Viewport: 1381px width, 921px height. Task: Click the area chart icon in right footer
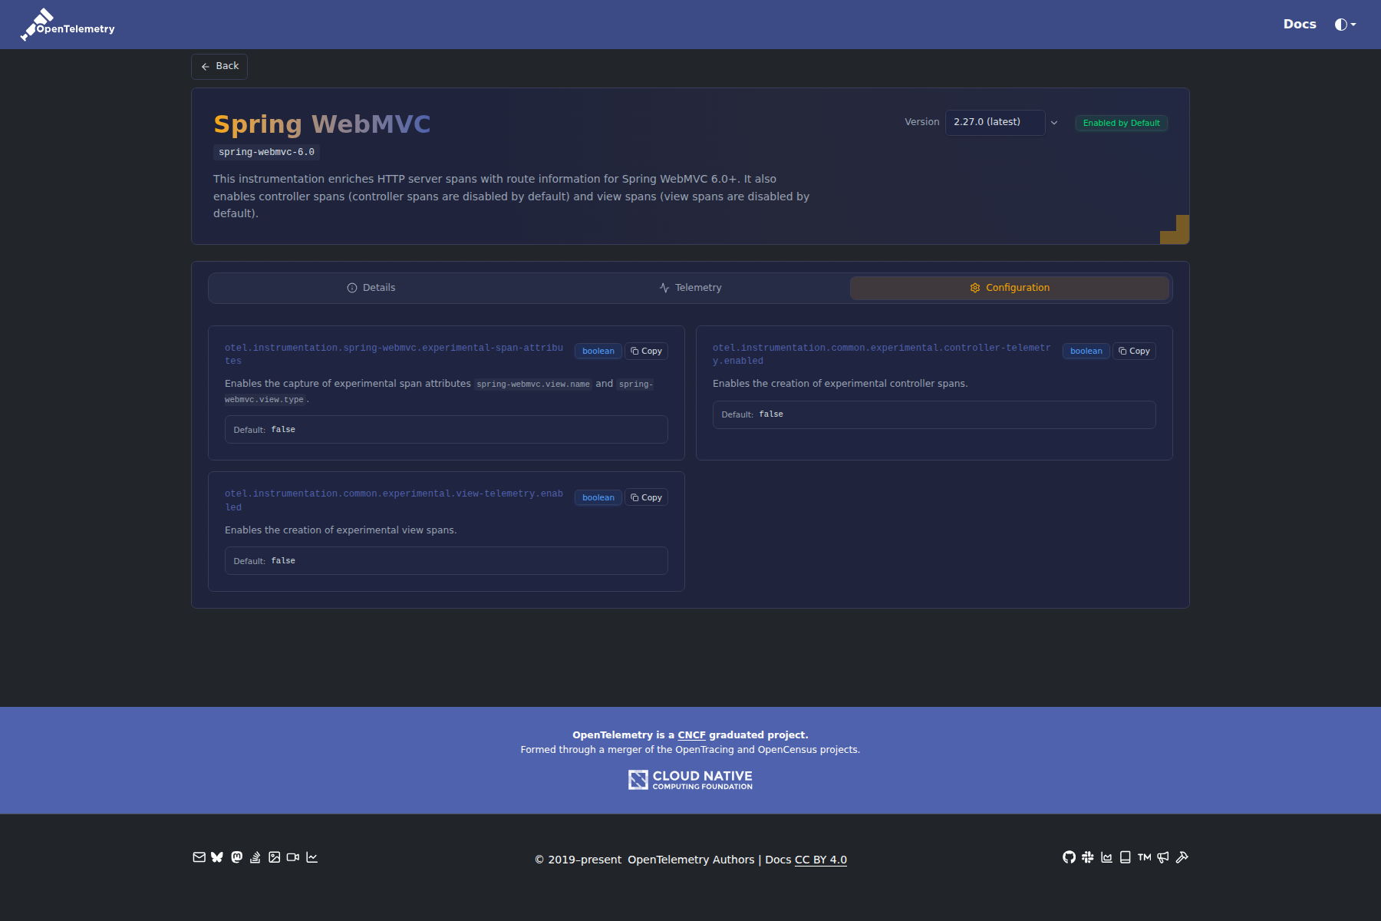tap(1106, 857)
